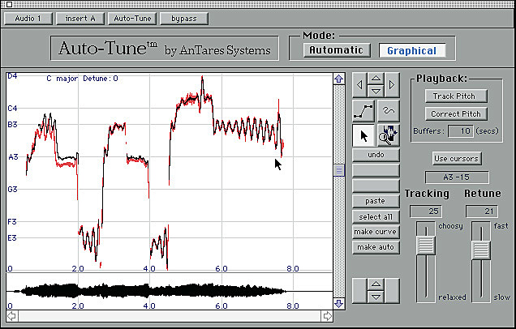
Task: Click the audio waveform overview display
Action: point(170,291)
